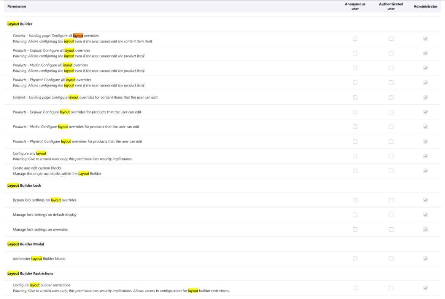Check Anonymous for Landing page all layout overrides
The image size is (445, 299).
[x=355, y=38]
